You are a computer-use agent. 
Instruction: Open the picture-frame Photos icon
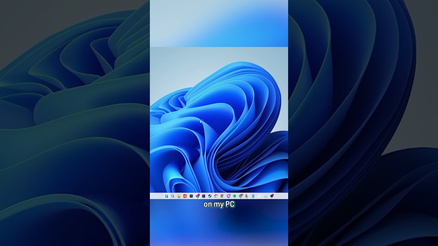pyautogui.click(x=266, y=196)
